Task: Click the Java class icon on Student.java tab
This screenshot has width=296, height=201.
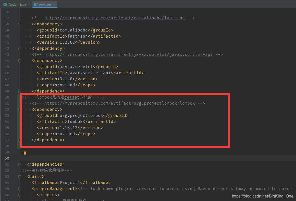Action: 5,4
